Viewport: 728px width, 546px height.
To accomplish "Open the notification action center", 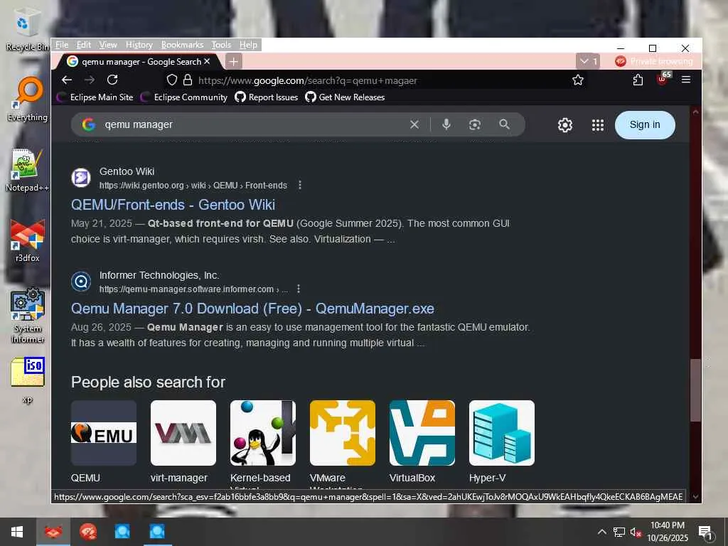I will point(706,532).
